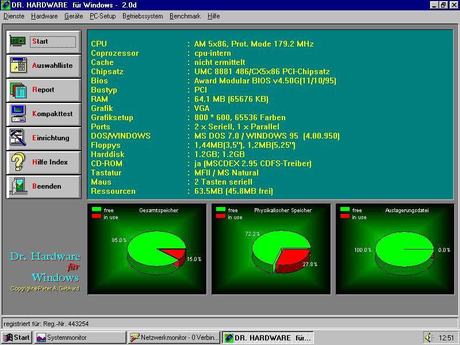The width and height of the screenshot is (460, 345).
Task: Click the Physikalischer Speicher pie chart
Action: click(281, 251)
